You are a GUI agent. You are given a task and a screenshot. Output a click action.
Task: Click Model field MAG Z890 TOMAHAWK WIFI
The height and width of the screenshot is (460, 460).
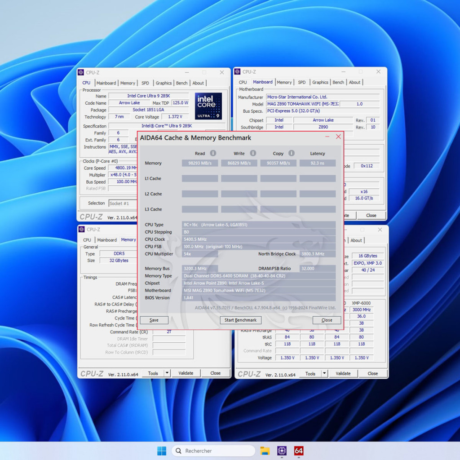tap(303, 104)
